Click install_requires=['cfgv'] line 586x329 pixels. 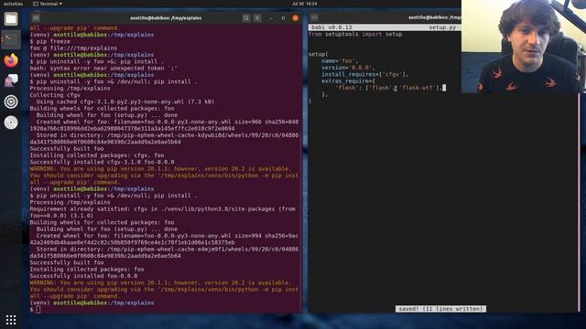[x=365, y=74]
